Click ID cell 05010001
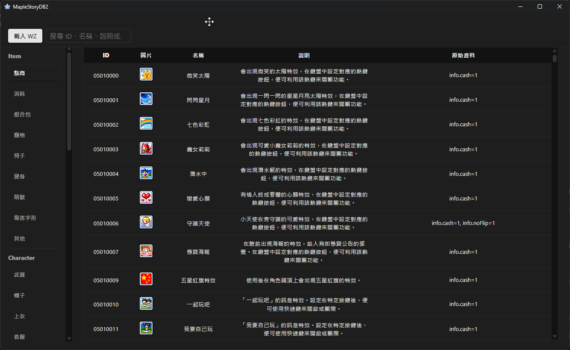This screenshot has height=350, width=570. [x=106, y=100]
